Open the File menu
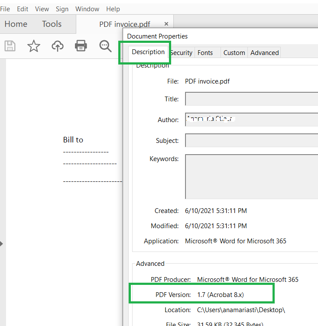Viewport: 318px width, 326px height. click(x=5, y=9)
